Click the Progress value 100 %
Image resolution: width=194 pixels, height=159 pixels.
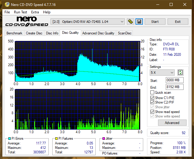182,143
